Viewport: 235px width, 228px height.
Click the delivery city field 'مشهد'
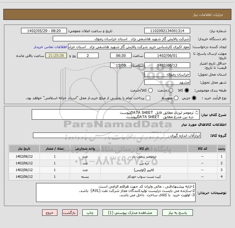click(x=167, y=82)
